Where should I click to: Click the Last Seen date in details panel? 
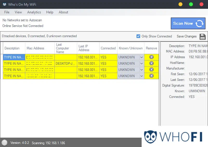[198, 80]
